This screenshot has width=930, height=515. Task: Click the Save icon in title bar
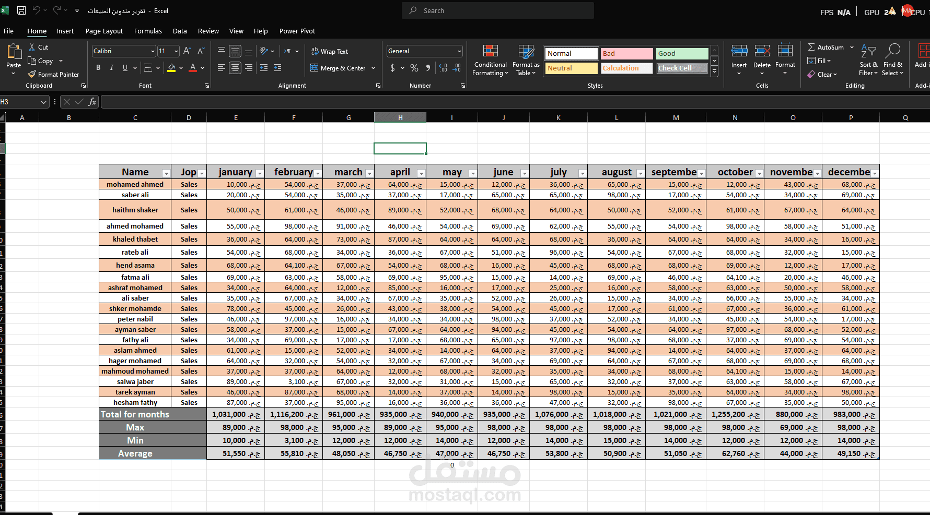coord(21,10)
